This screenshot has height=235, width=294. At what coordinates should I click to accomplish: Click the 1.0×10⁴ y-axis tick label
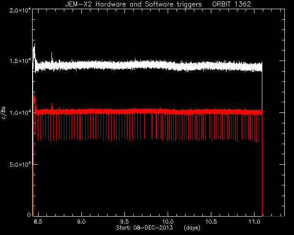(x=20, y=112)
